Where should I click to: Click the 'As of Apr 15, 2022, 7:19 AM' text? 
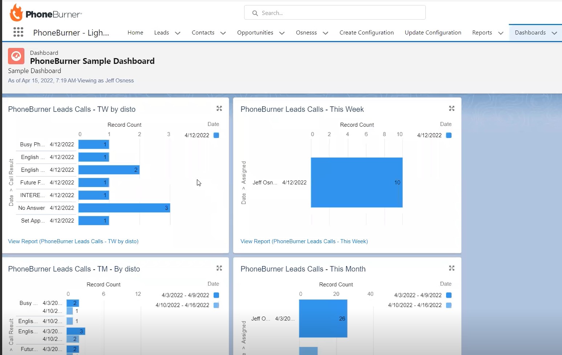(42, 81)
